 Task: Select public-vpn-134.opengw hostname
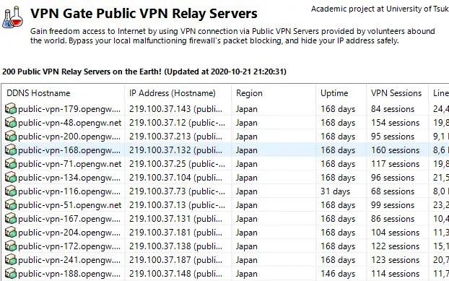pyautogui.click(x=69, y=178)
